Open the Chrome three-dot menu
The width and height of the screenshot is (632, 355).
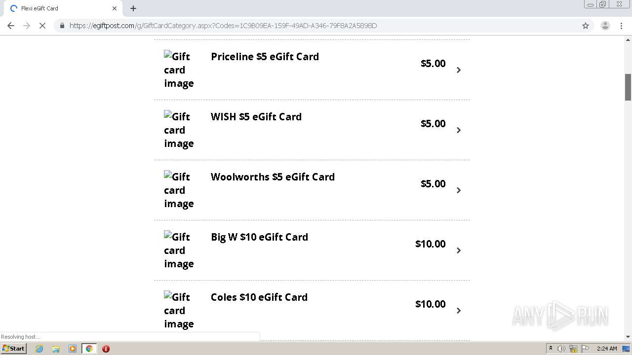[x=622, y=26]
